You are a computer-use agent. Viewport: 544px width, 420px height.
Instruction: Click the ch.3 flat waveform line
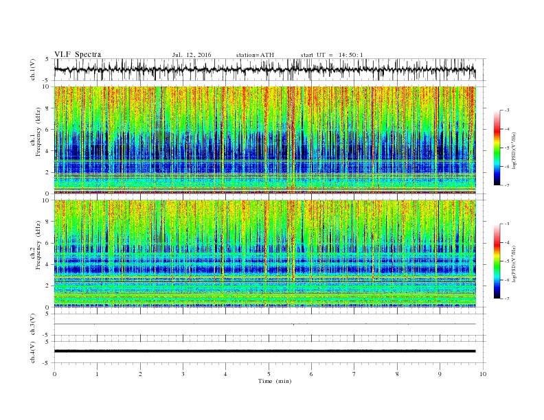[264, 324]
